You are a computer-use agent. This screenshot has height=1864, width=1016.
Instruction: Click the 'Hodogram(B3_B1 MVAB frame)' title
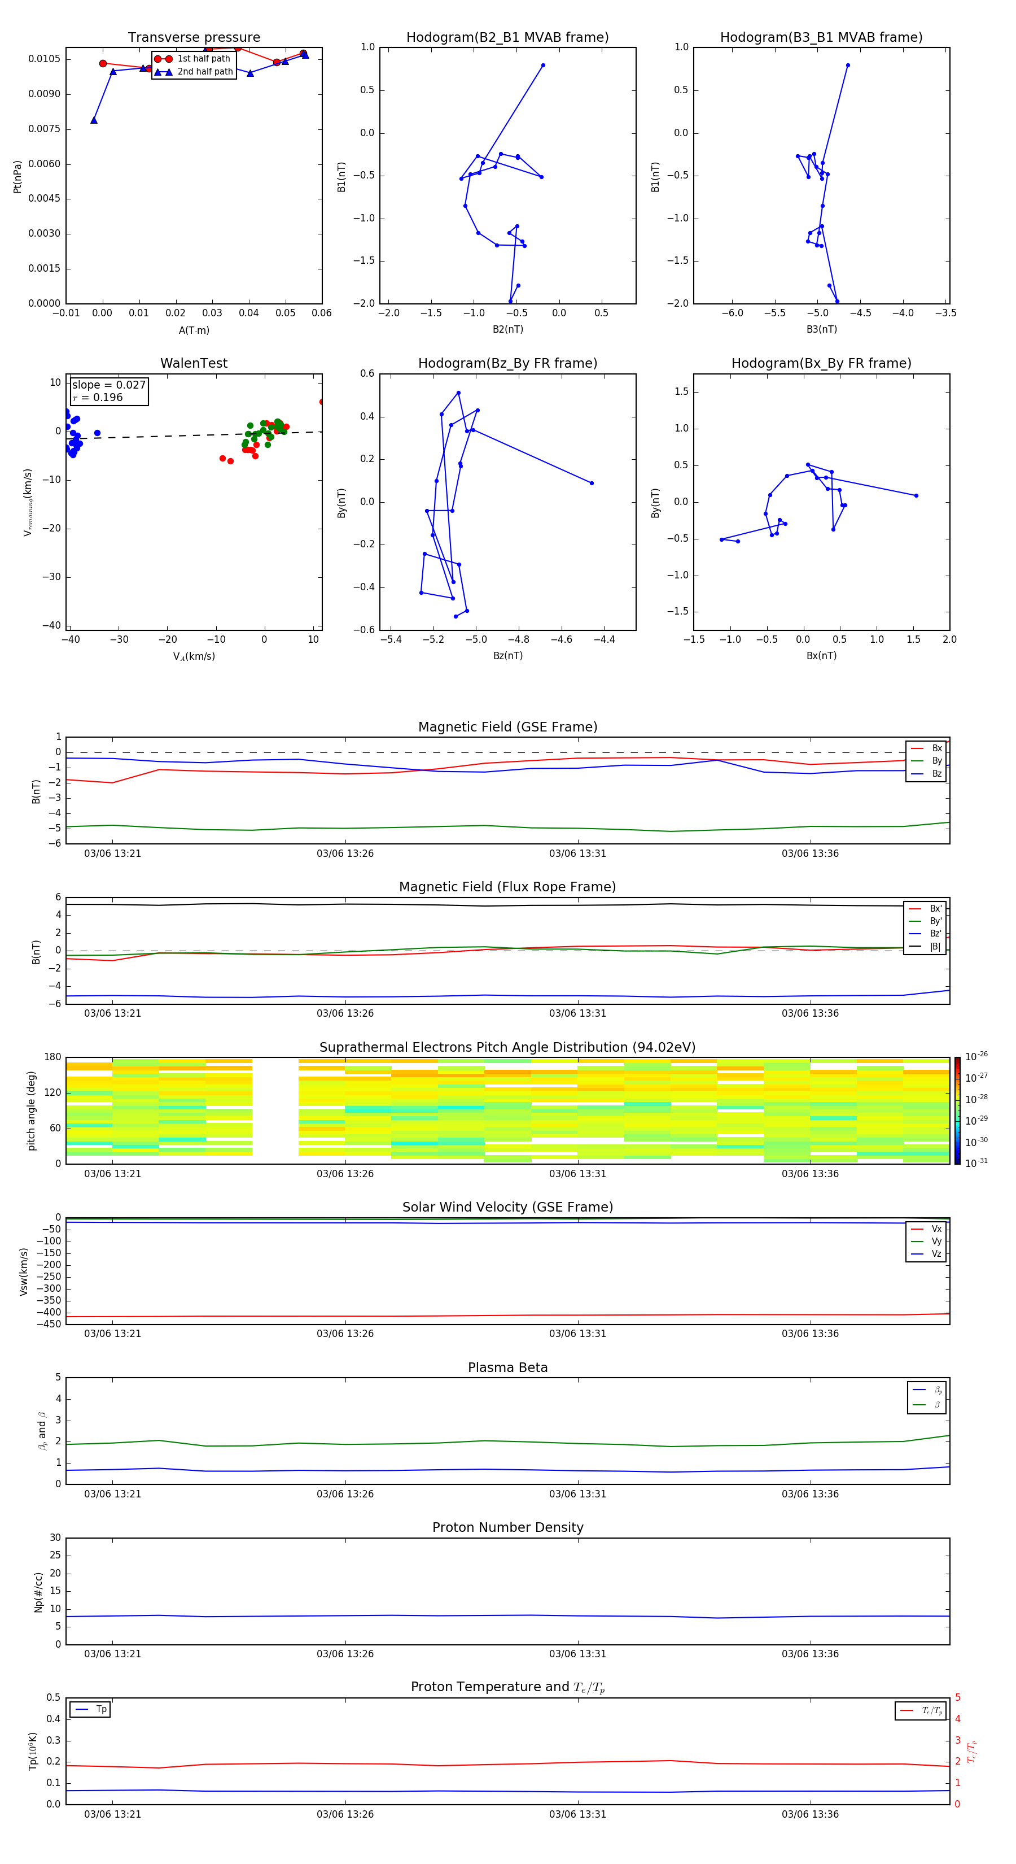[821, 37]
